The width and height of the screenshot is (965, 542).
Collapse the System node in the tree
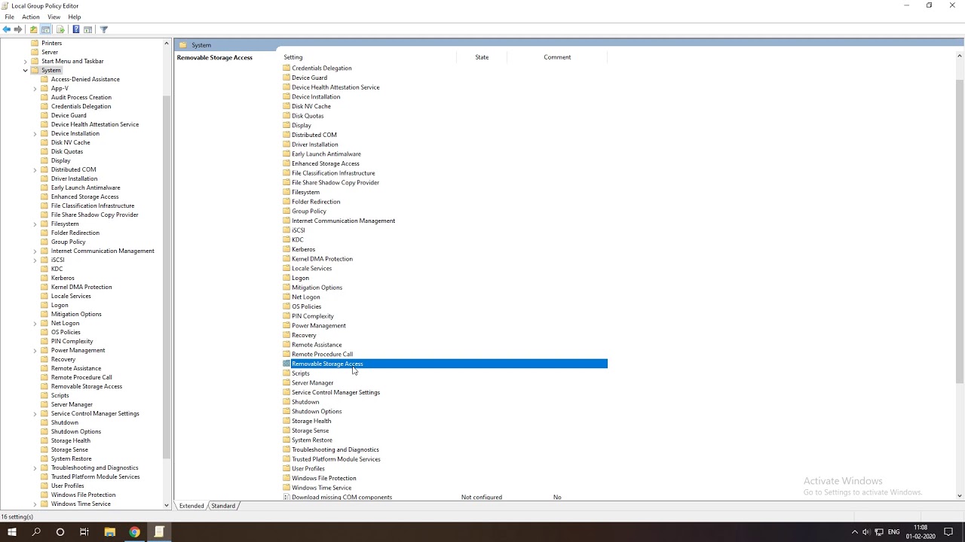26,70
